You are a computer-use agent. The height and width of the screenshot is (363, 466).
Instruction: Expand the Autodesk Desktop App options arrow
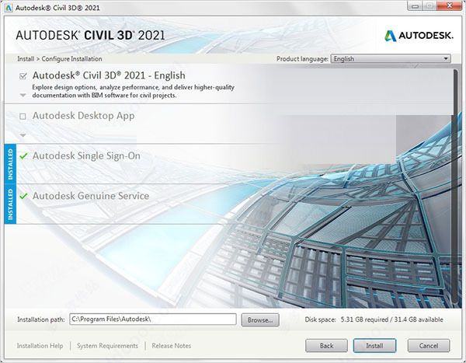[23, 134]
